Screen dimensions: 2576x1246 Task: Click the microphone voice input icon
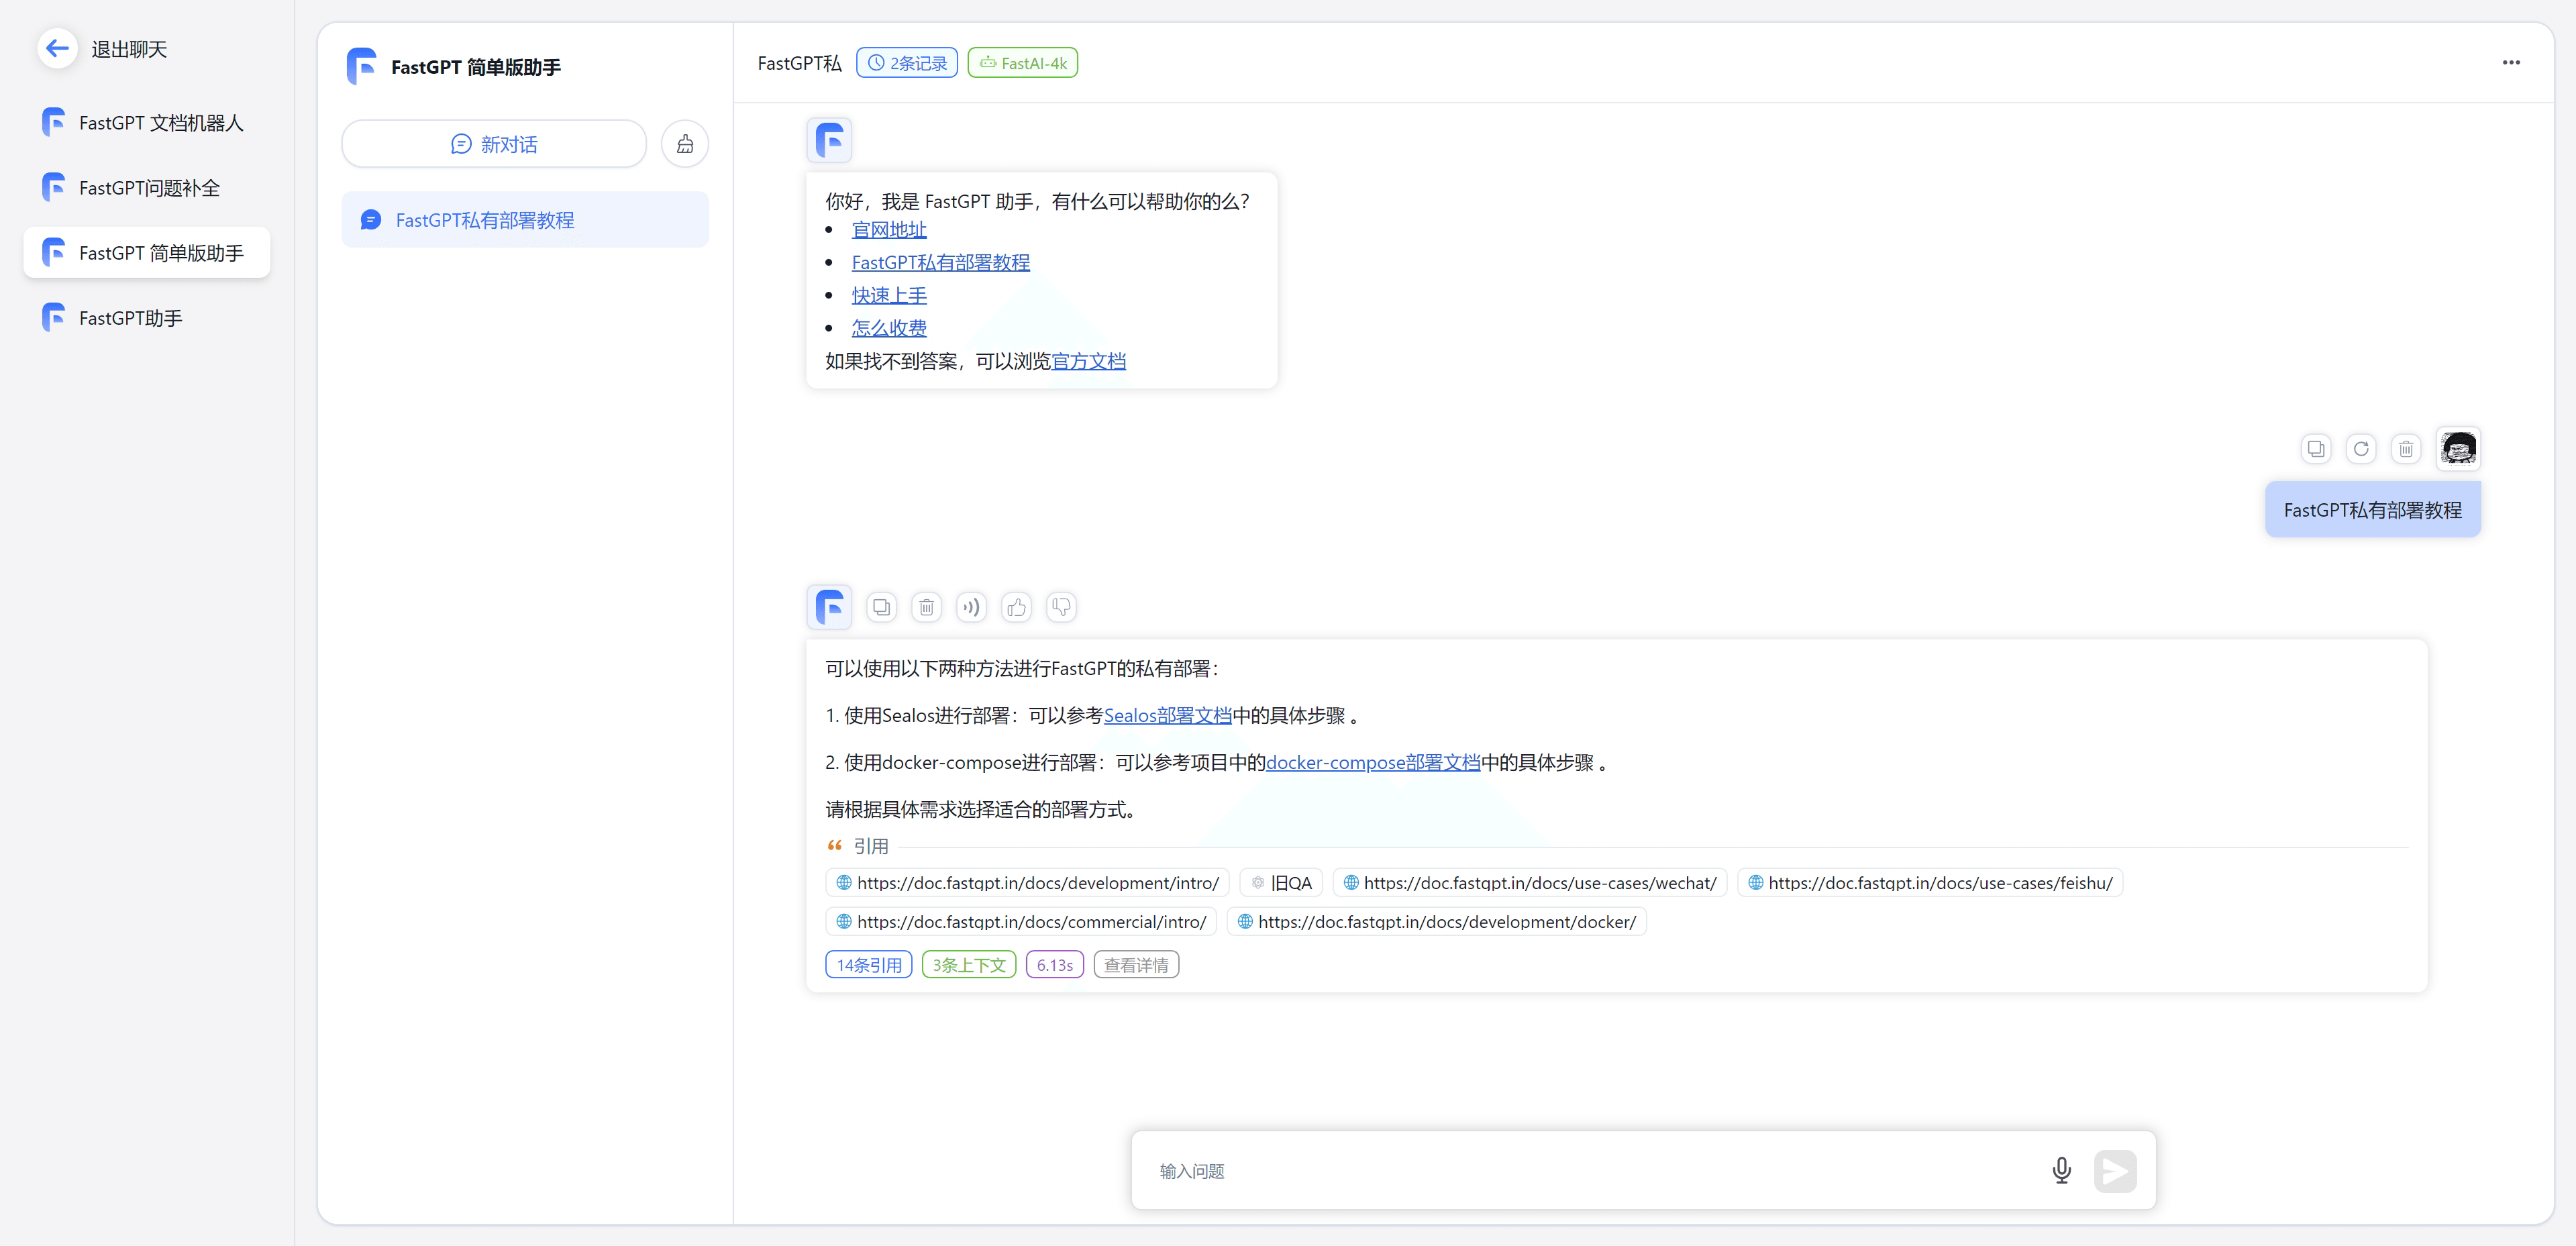click(x=2061, y=1170)
